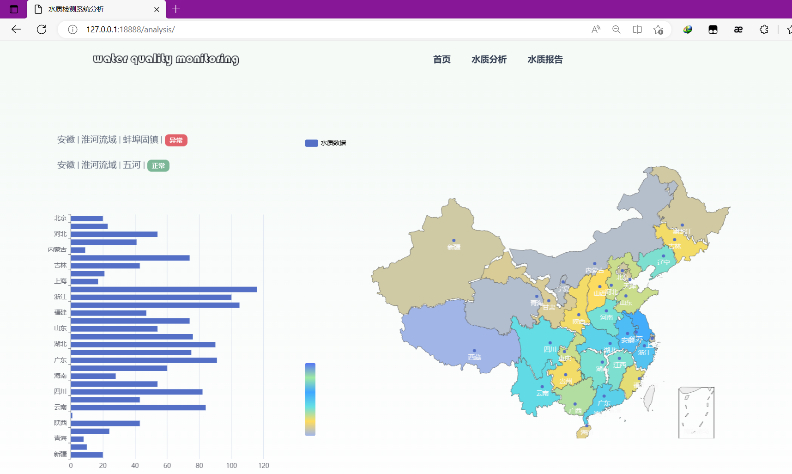Select 河南 region on the map
792x474 pixels.
pyautogui.click(x=605, y=316)
